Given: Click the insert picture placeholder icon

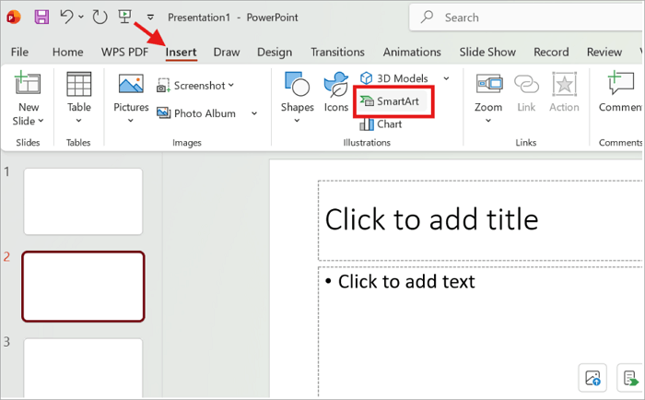Looking at the screenshot, I should (592, 377).
